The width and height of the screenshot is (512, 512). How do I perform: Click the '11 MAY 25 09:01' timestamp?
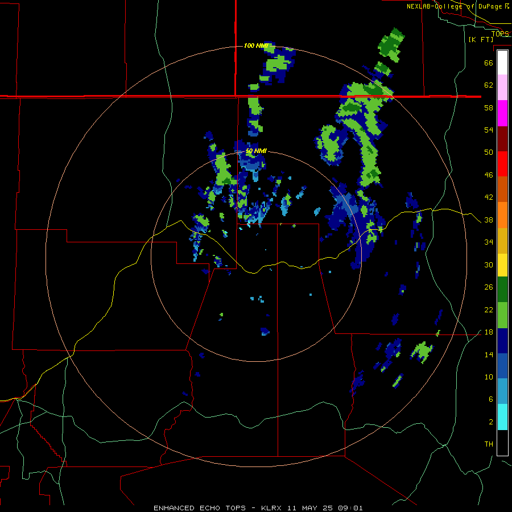pos(325,508)
